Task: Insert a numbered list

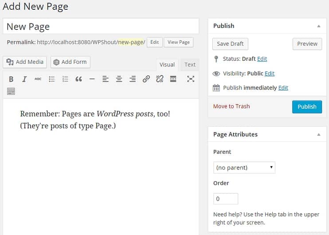Action: 65,79
